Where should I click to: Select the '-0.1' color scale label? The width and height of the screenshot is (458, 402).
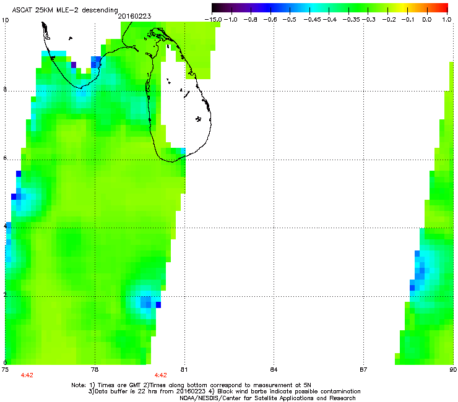408,20
